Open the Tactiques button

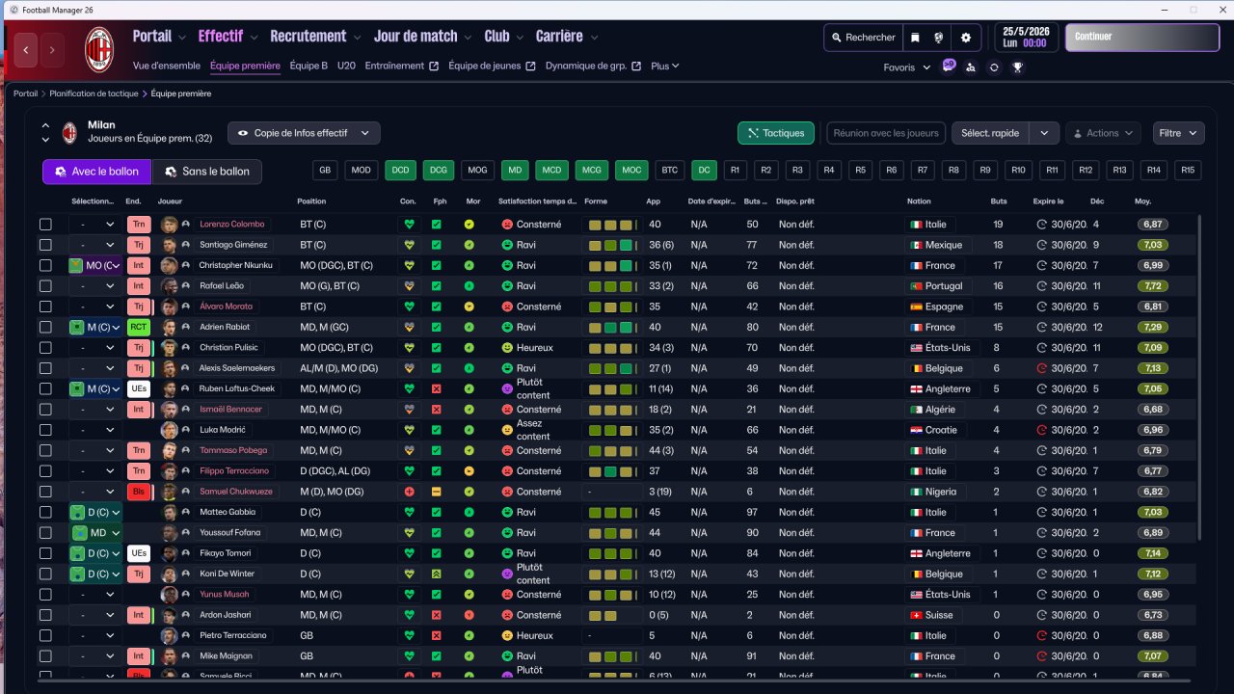pos(776,133)
